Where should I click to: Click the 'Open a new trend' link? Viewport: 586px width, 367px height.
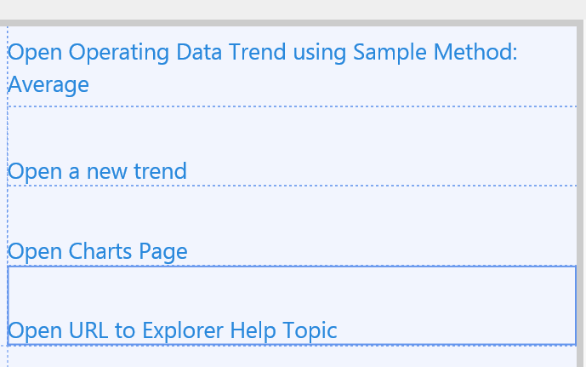pyautogui.click(x=97, y=171)
